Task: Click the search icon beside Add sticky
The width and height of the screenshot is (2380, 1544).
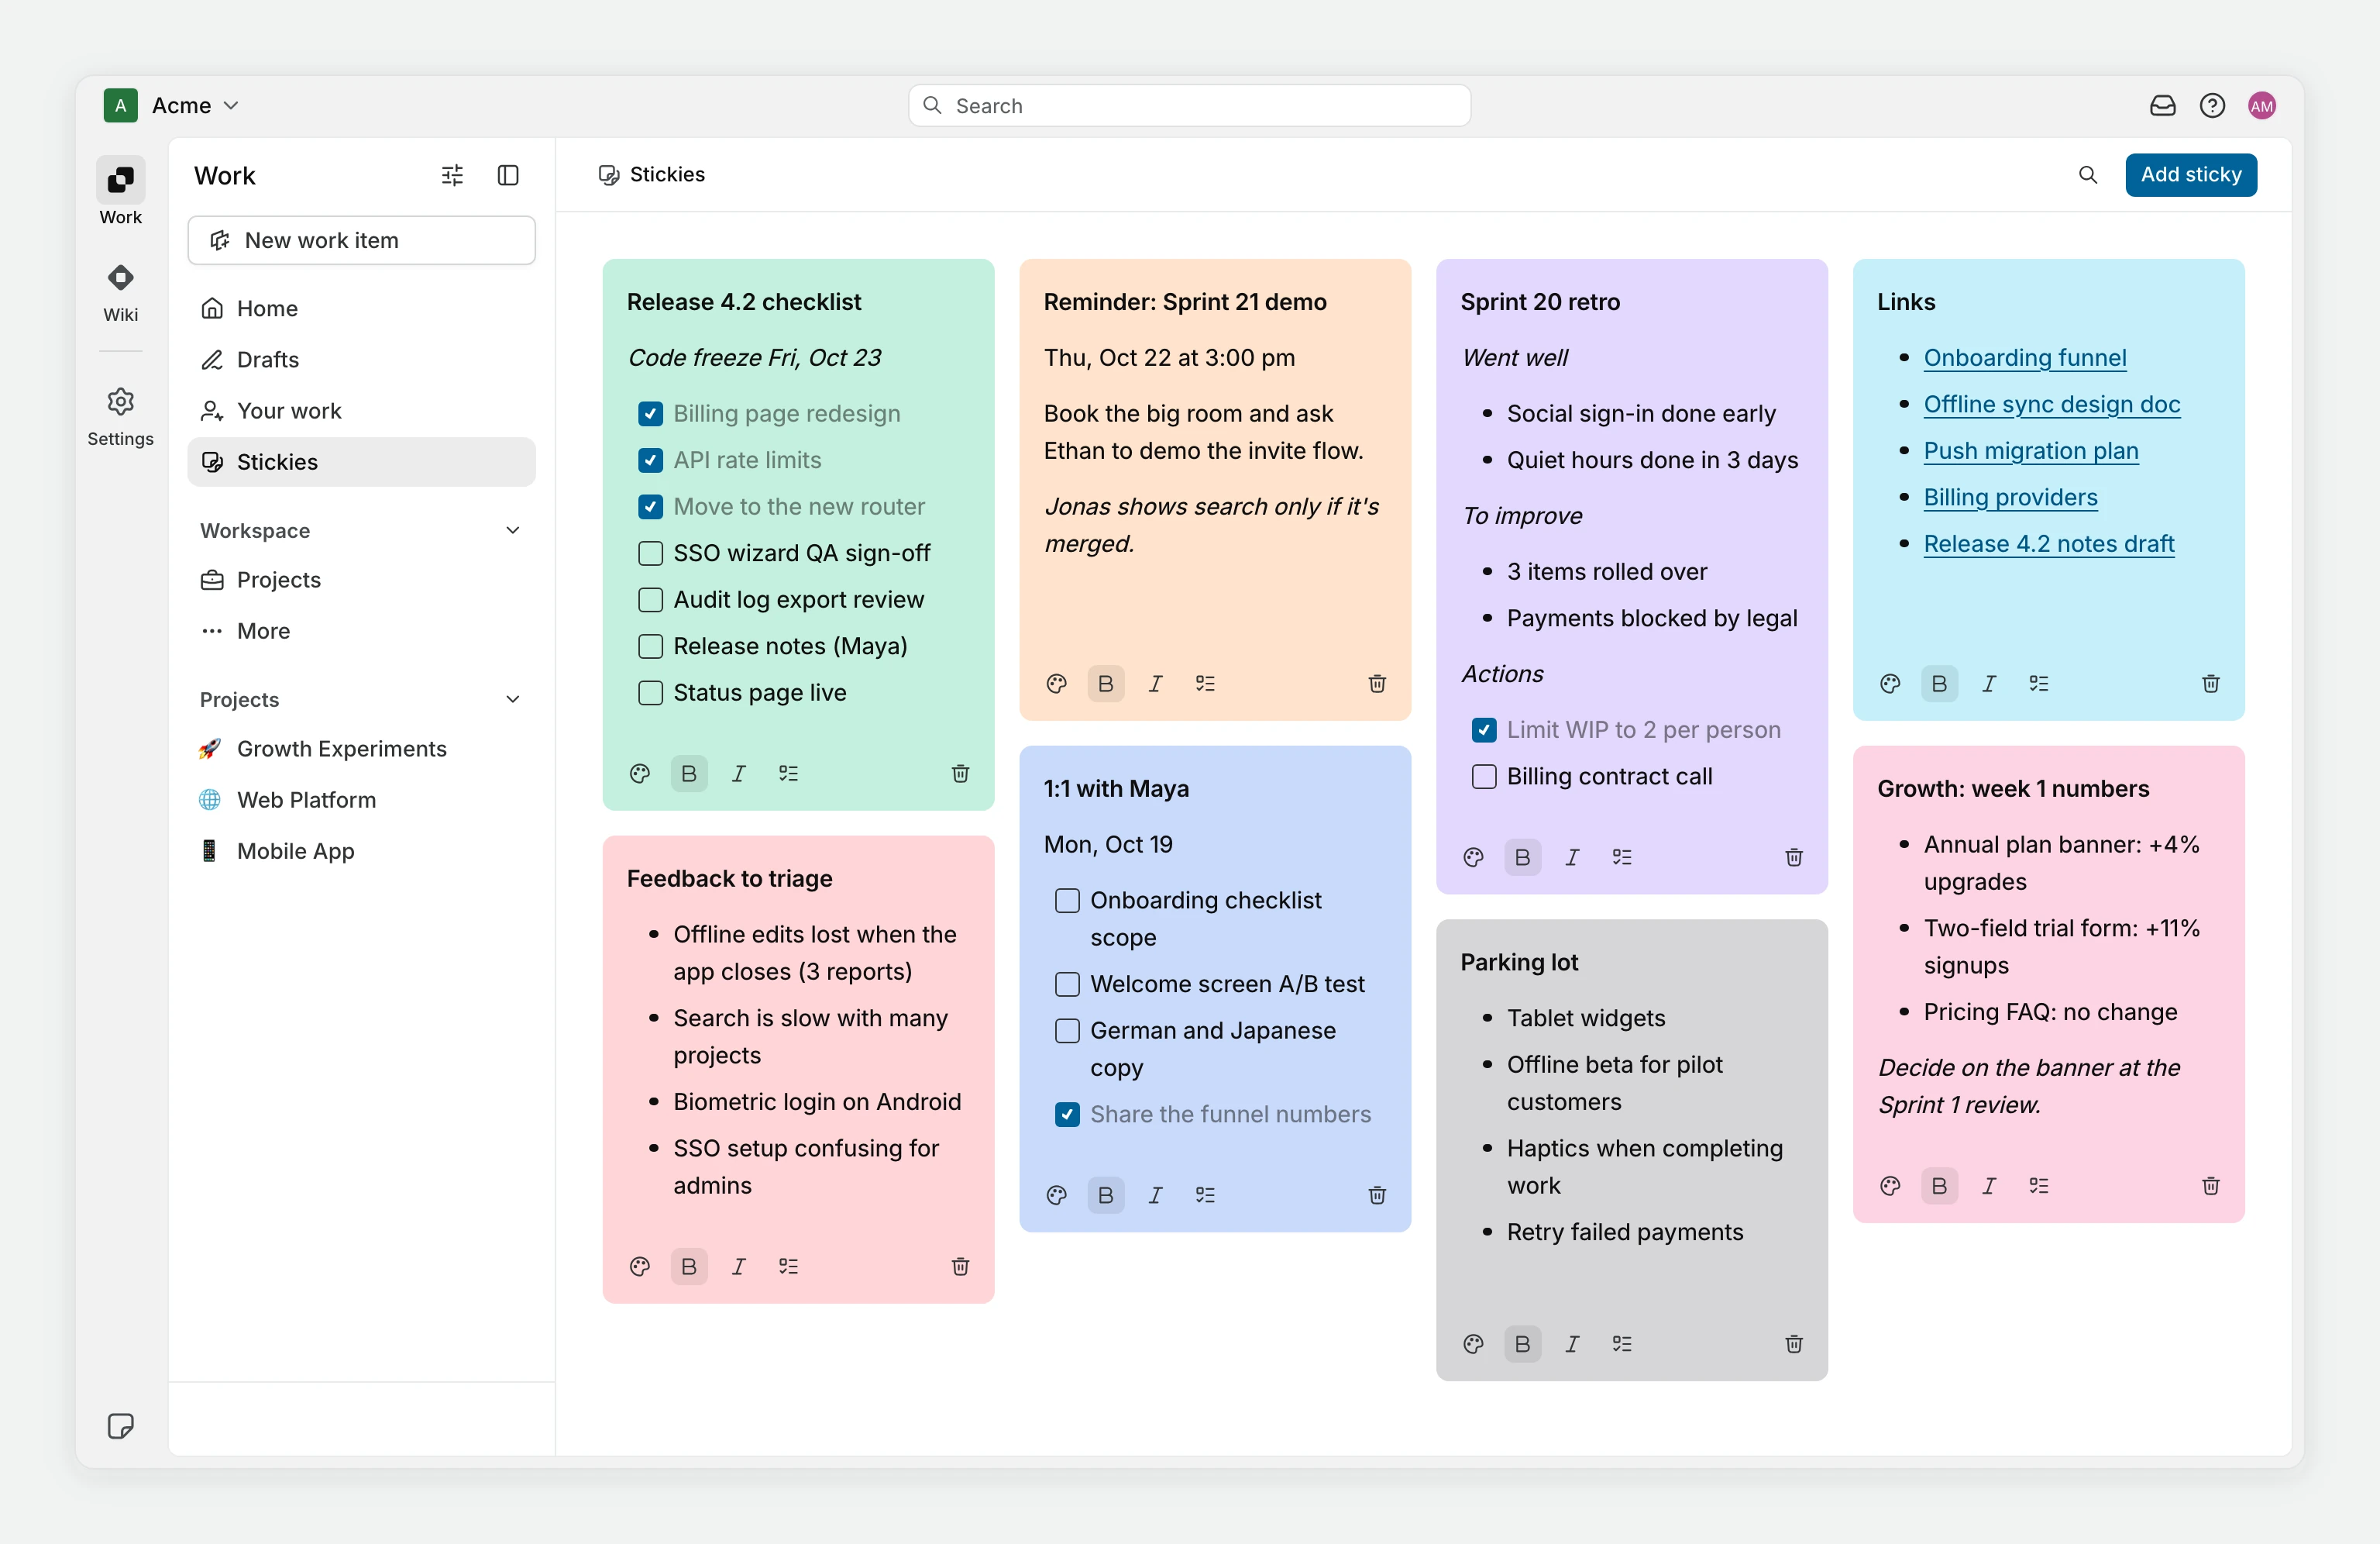Action: (2088, 175)
